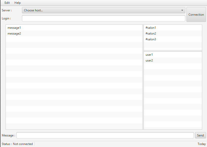Click the dropdown arrow of the Server combo box
The height and width of the screenshot is (147, 207).
[182, 10]
